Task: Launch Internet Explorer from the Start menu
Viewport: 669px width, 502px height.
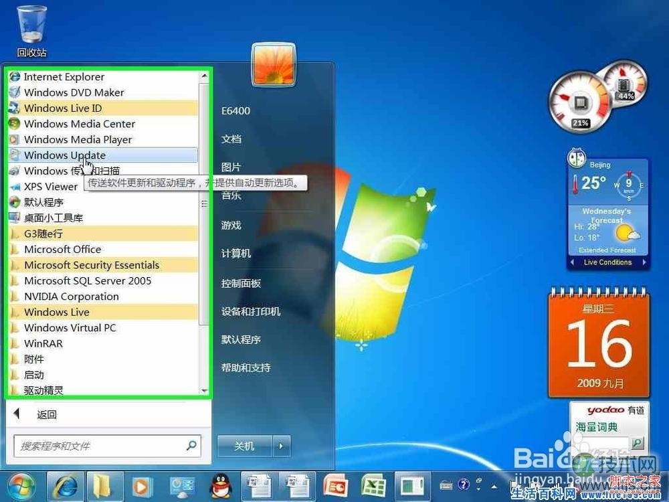Action: click(64, 76)
